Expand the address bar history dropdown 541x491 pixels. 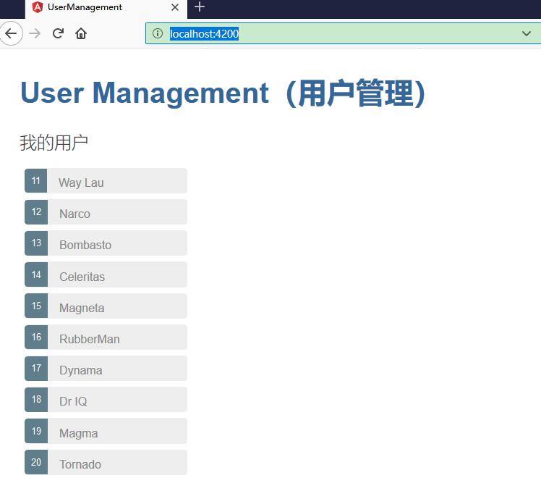click(x=526, y=33)
